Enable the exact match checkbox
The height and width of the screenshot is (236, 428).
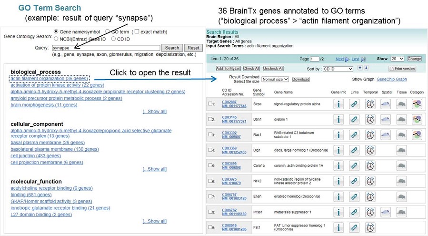tap(137, 32)
